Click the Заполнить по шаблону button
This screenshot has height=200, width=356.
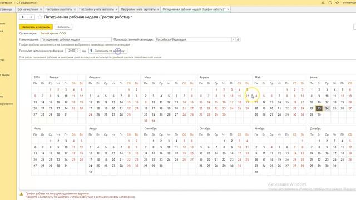pos(108,51)
